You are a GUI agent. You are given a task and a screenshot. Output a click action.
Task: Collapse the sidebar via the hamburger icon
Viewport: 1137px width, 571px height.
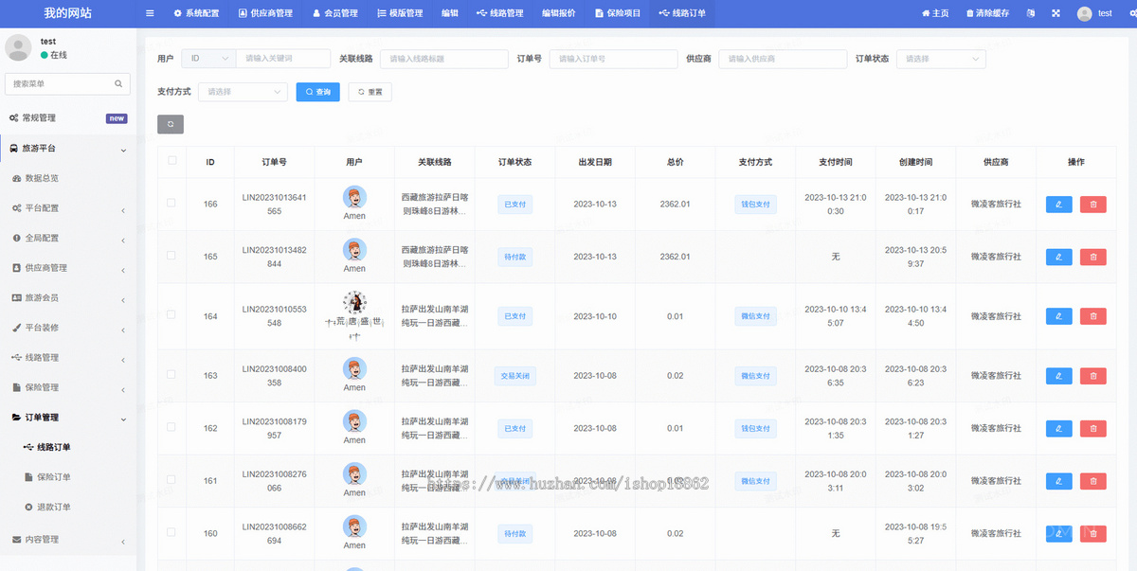coord(149,13)
